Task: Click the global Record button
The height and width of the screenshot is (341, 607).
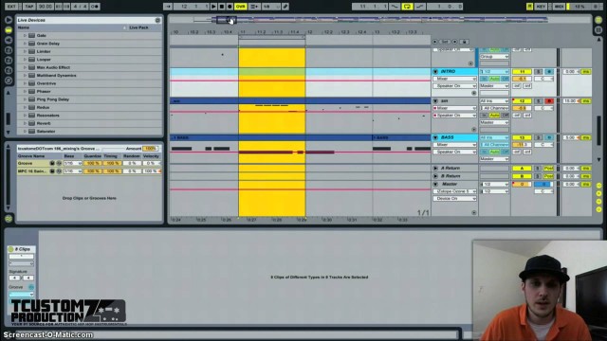Action: coord(230,7)
